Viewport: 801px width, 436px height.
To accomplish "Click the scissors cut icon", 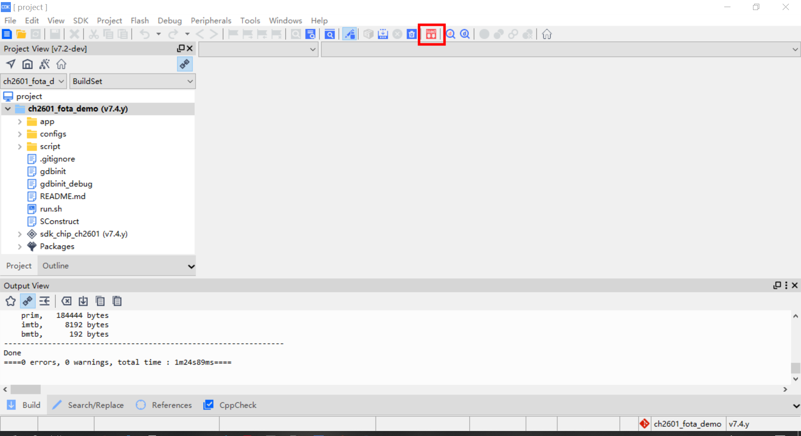I will pos(94,34).
